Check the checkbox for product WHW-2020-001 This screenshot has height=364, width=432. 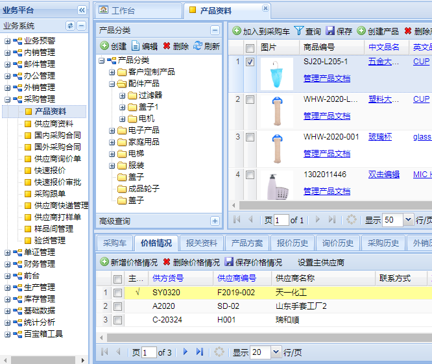(x=250, y=137)
